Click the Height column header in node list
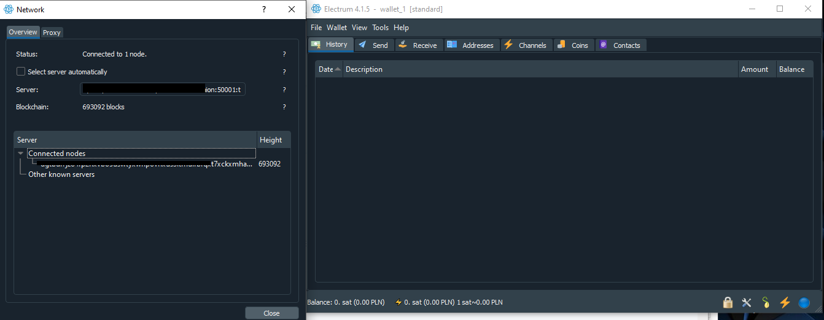This screenshot has width=824, height=320. click(273, 140)
